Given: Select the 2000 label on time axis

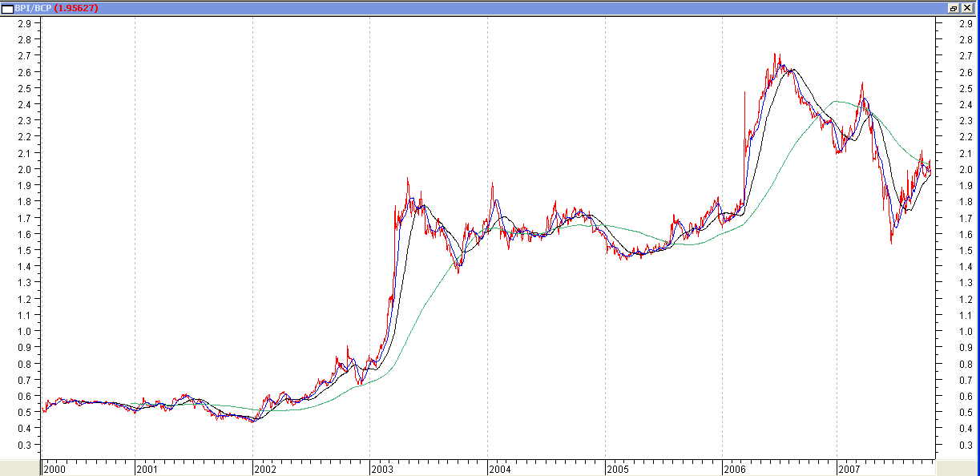Looking at the screenshot, I should pos(55,469).
